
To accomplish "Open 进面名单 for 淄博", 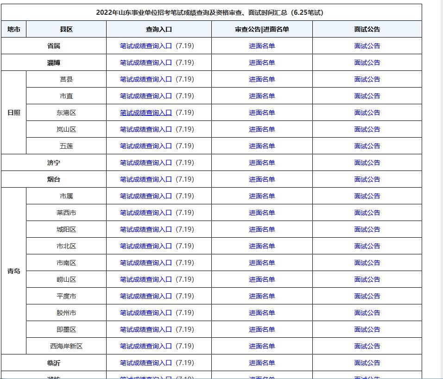I will pyautogui.click(x=262, y=63).
